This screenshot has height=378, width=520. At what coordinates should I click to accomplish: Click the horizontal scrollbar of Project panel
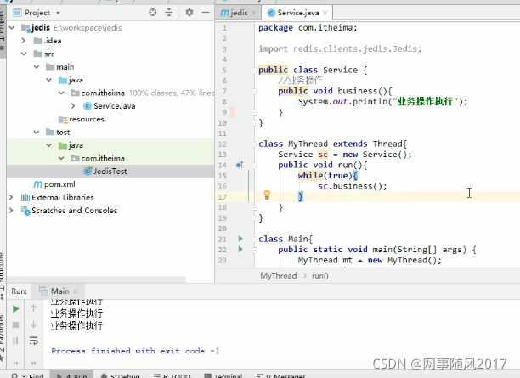96,279
